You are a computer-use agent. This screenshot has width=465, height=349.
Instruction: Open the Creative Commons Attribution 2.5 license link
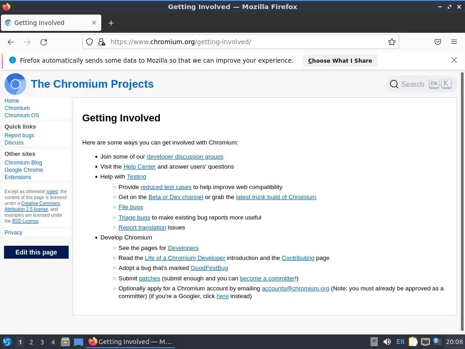click(x=32, y=206)
